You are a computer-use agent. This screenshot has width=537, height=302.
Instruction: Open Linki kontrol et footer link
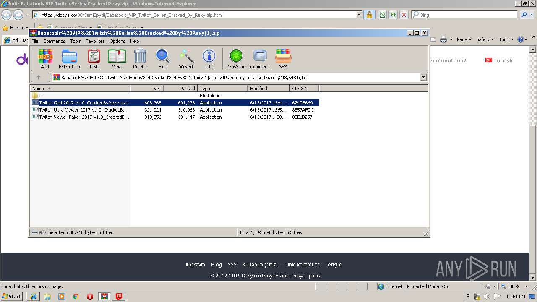click(x=302, y=264)
